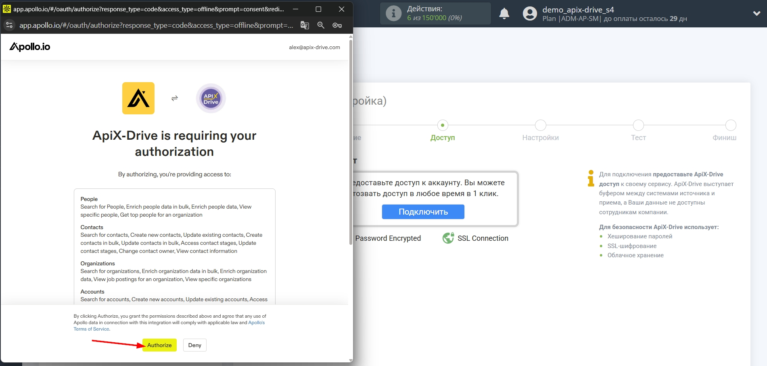The image size is (767, 366).
Task: Click the translate page icon
Action: click(305, 25)
